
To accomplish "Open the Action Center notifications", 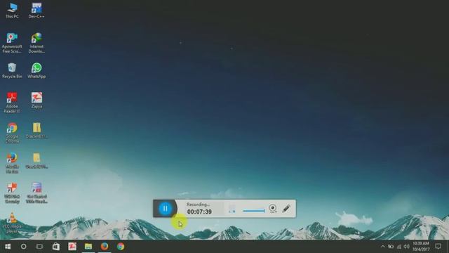I will pyautogui.click(x=438, y=247).
